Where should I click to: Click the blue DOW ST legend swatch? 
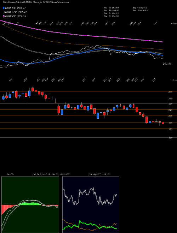[x=4, y=8]
